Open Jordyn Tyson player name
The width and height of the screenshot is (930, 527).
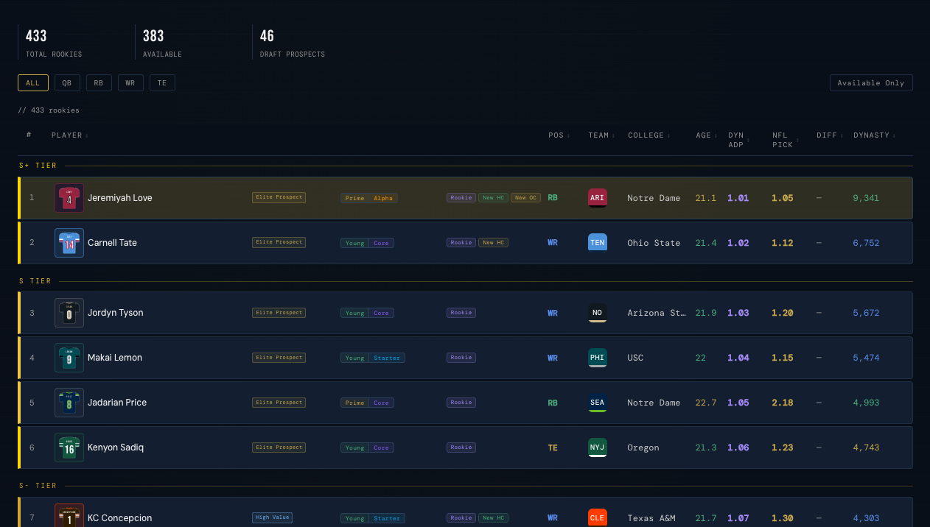coord(116,313)
